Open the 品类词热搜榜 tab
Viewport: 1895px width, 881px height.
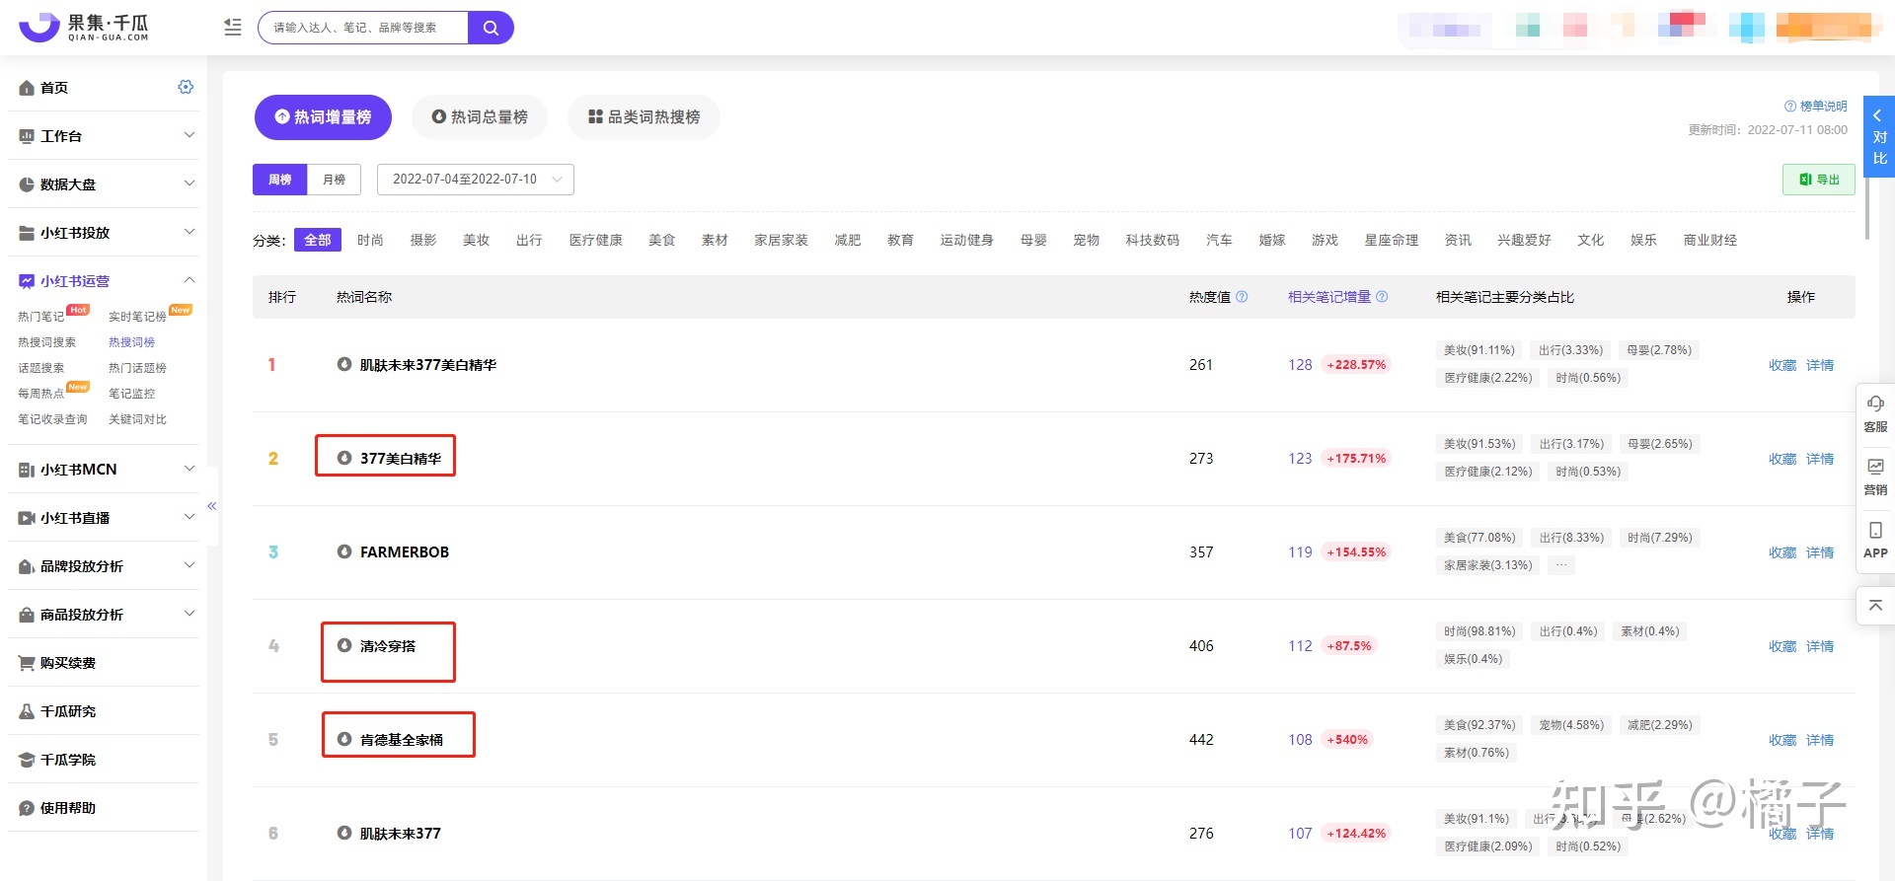point(644,117)
